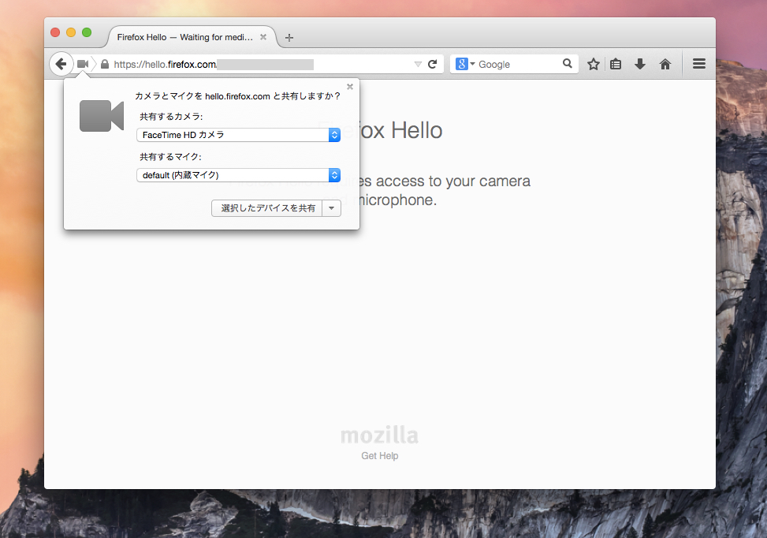Open the Get Help link

point(380,456)
